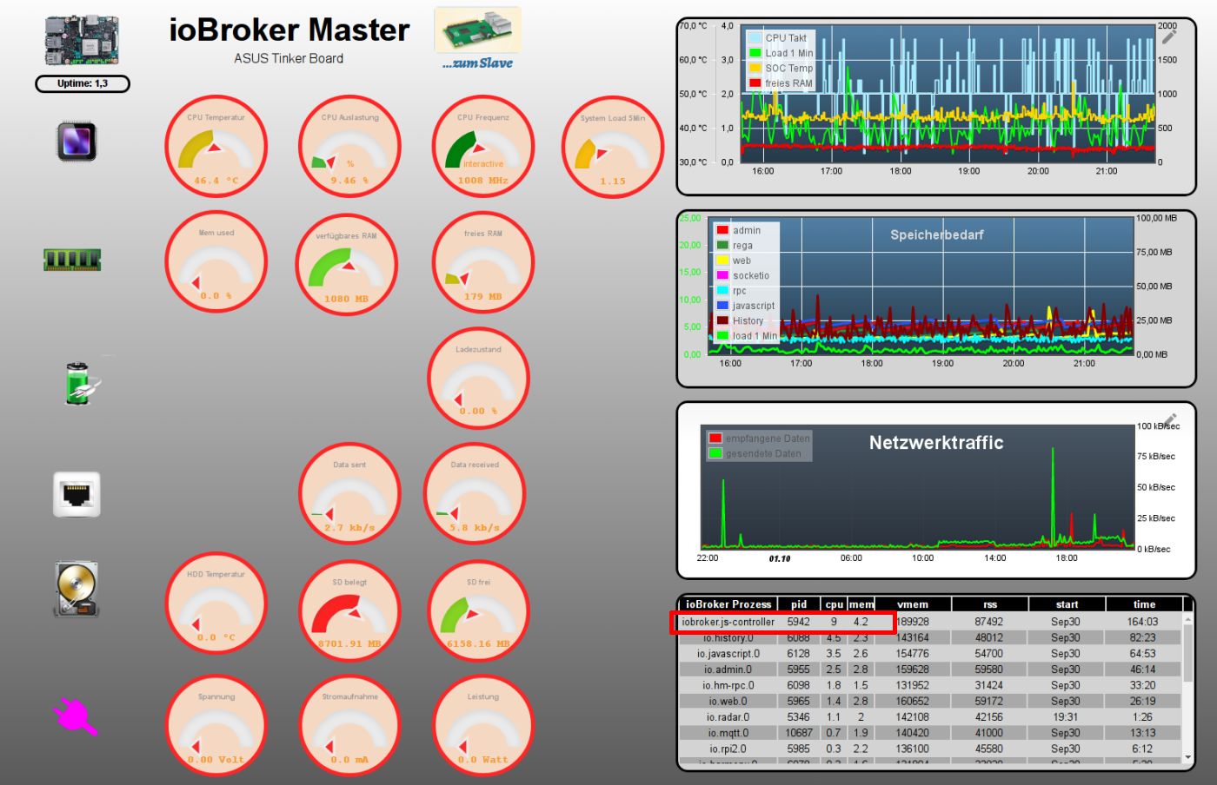Select the Spannung gauge
This screenshot has height=785, width=1217.
pyautogui.click(x=216, y=725)
